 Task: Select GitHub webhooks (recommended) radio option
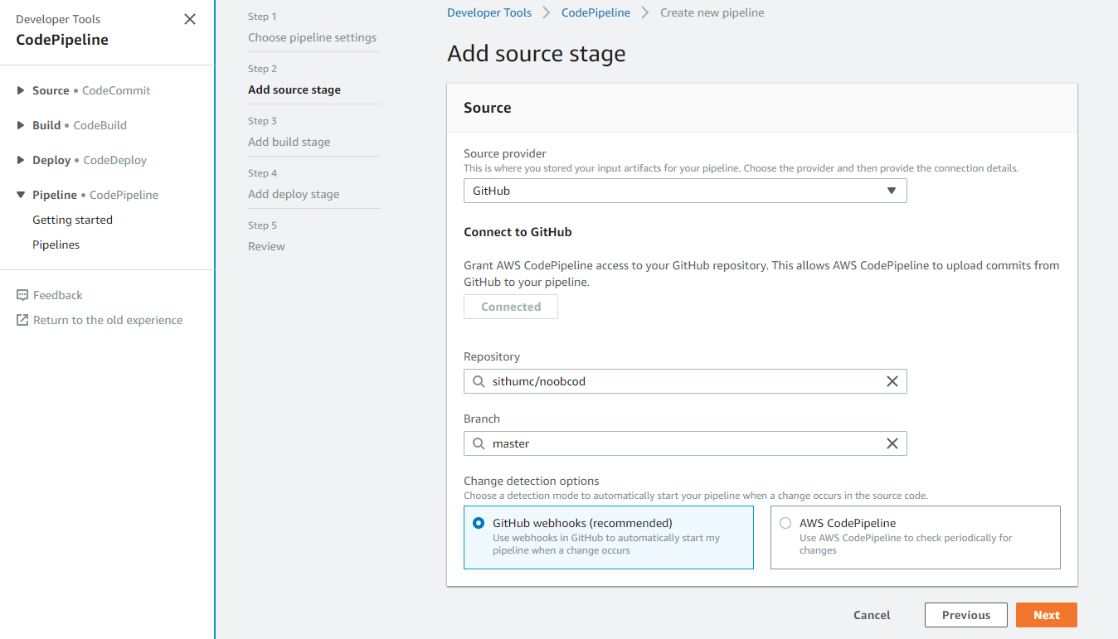479,523
